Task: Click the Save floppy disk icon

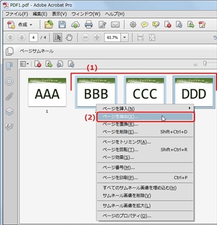Action: (62, 25)
